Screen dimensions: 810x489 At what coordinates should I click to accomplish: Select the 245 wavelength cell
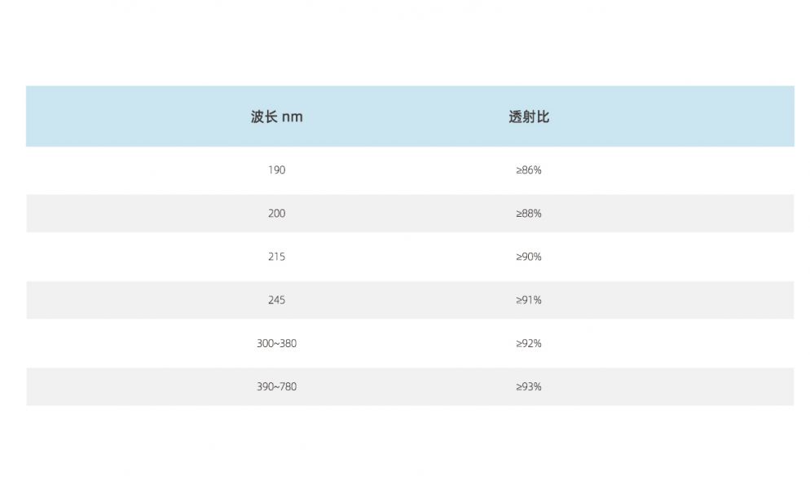[x=276, y=300]
